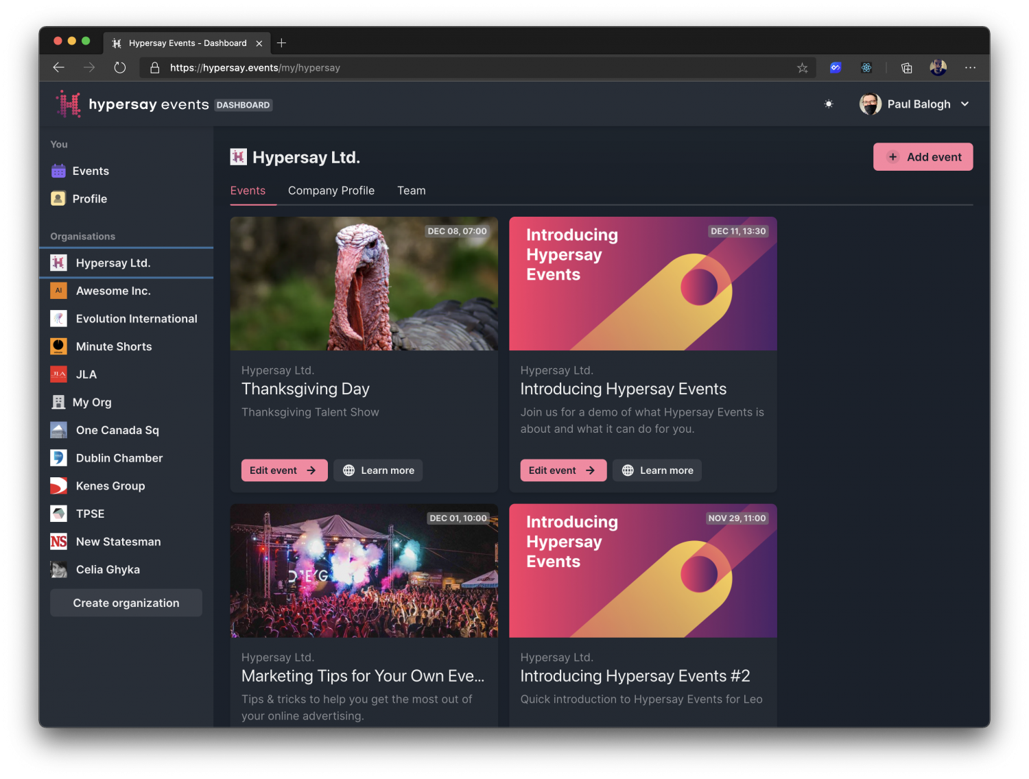Edit the Thanksgiving Day event

(x=284, y=470)
